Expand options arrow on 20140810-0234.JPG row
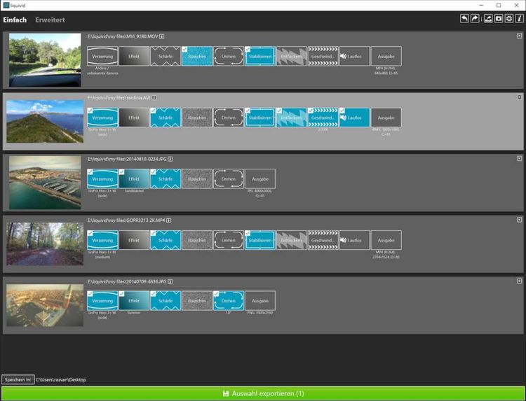Image resolution: width=526 pixels, height=401 pixels. pos(519,158)
